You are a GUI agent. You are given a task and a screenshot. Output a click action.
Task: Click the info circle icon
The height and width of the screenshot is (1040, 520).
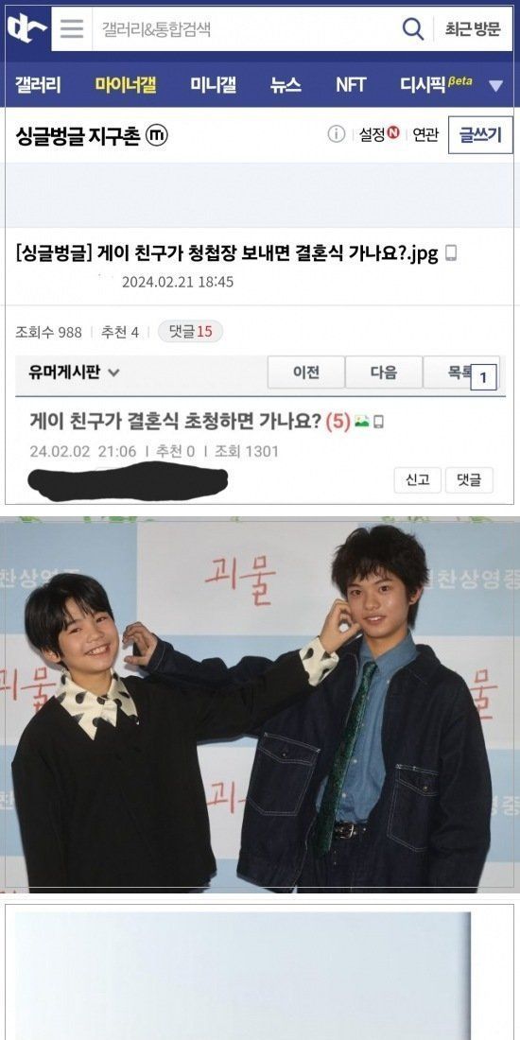coord(337,134)
